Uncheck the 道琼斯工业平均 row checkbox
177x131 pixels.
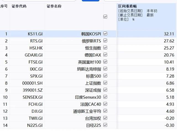(x=105, y=111)
